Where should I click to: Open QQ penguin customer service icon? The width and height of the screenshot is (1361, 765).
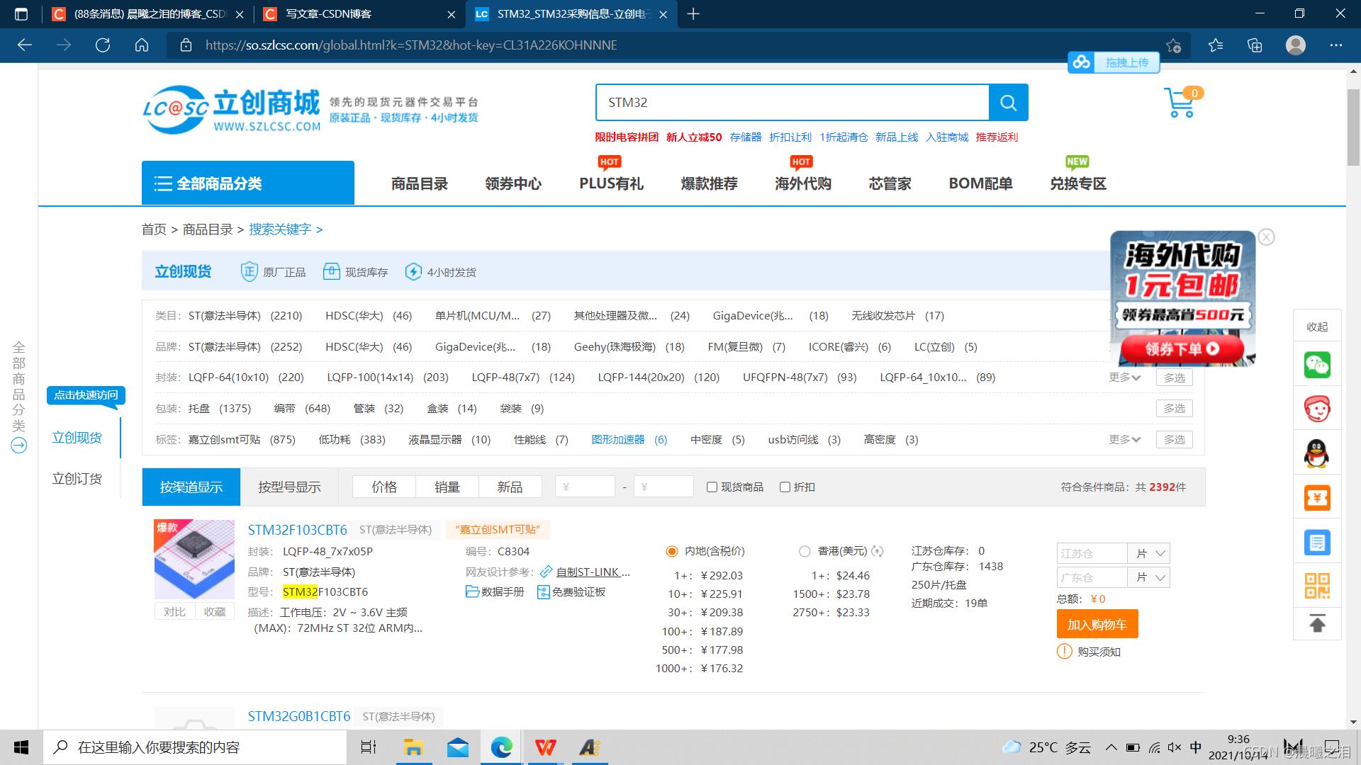pyautogui.click(x=1317, y=453)
